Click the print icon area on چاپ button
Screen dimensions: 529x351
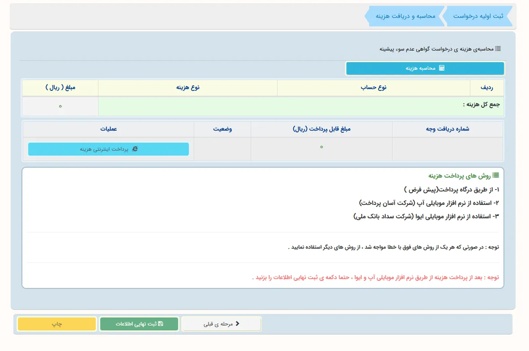[56, 323]
